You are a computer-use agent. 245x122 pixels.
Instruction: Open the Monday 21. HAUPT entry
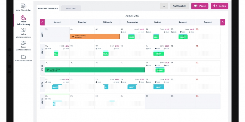click(x=56, y=87)
